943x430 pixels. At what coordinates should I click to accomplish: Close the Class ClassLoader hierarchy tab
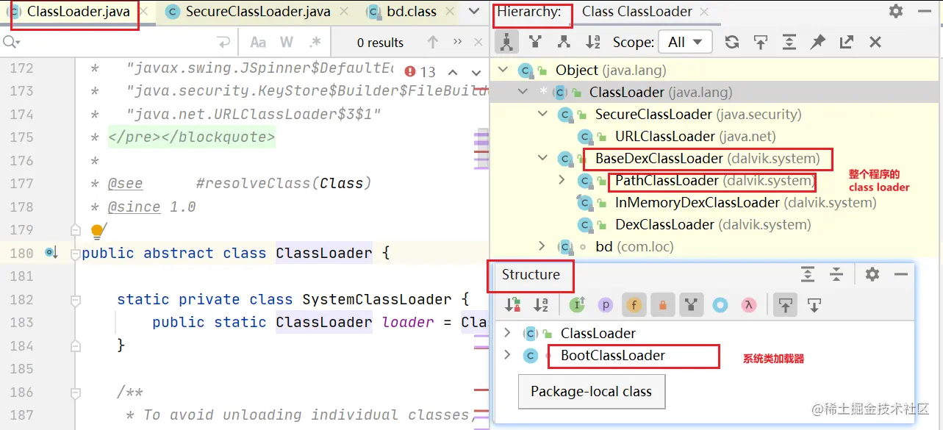click(x=705, y=12)
